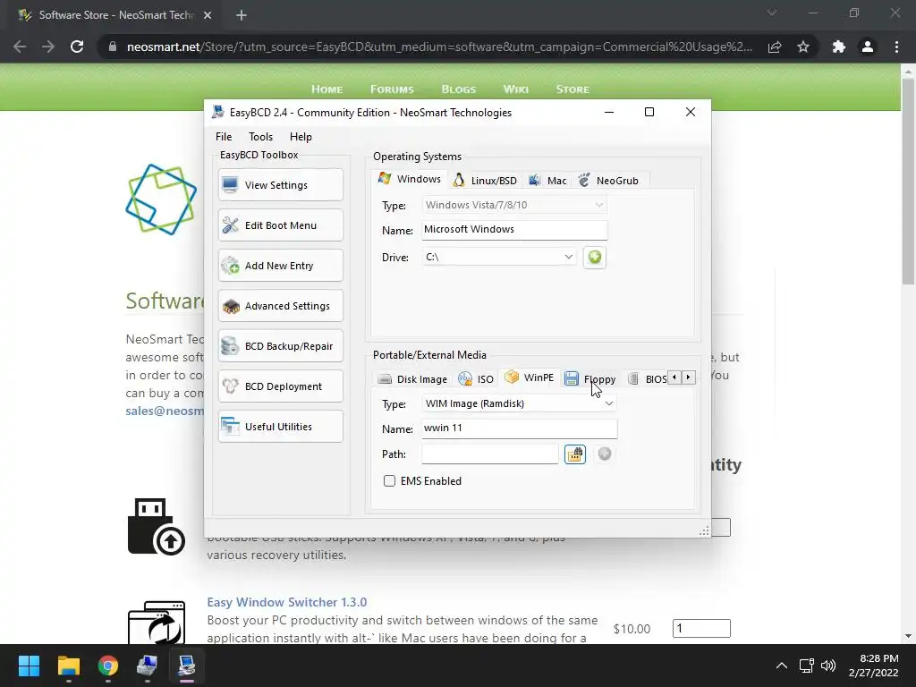The image size is (916, 687).
Task: Open View Settings in EasyBCD Toolbox
Action: [x=280, y=185]
